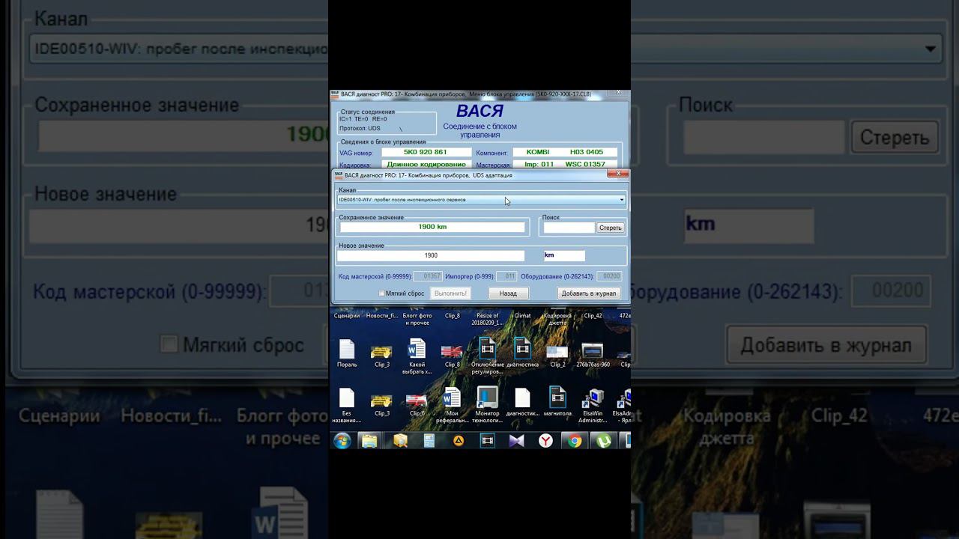The height and width of the screenshot is (539, 959).
Task: Launch Calculator from the taskbar
Action: 429,441
